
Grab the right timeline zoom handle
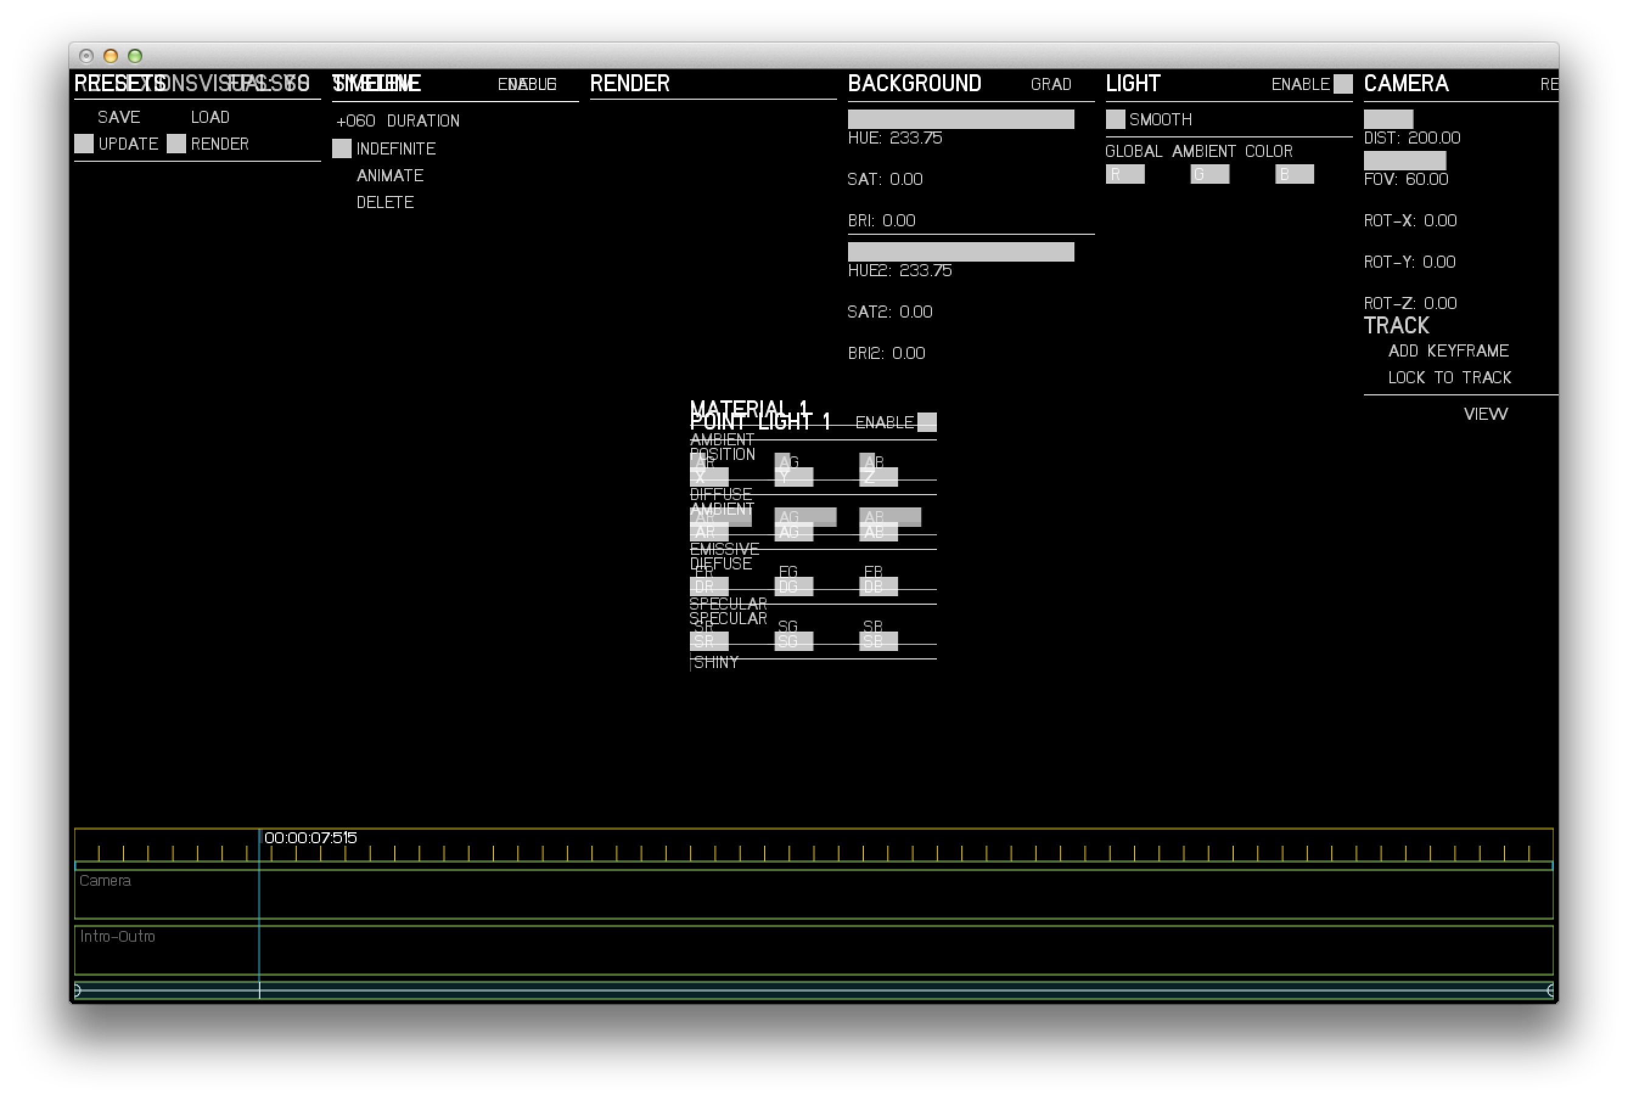tap(1550, 990)
